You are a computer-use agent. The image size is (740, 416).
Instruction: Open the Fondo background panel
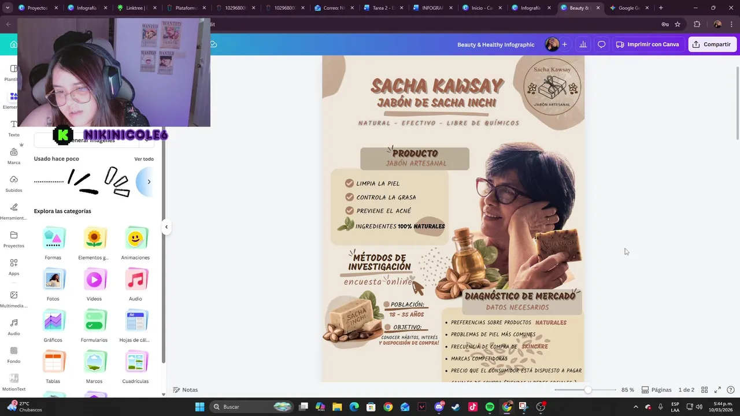pyautogui.click(x=14, y=355)
